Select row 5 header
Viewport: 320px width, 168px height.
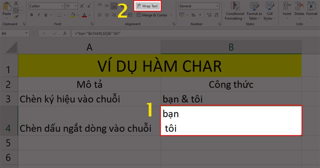click(8, 143)
